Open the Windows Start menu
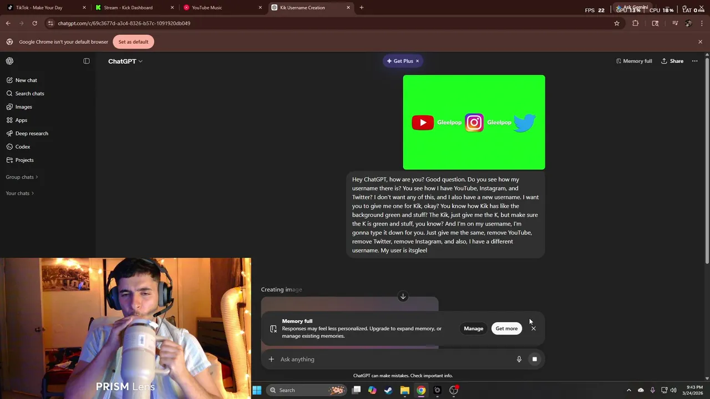Viewport: 710px width, 399px height. click(257, 390)
